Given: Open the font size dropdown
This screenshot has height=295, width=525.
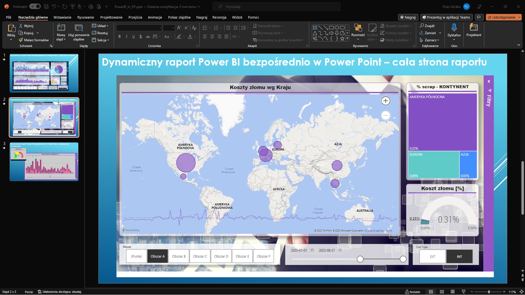Looking at the screenshot, I should pos(173,28).
